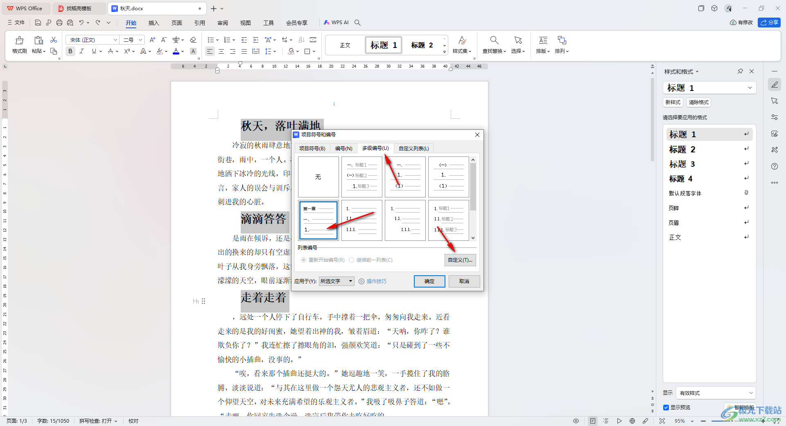This screenshot has width=786, height=426.
Task: Align paragraph to the left
Action: tap(210, 51)
